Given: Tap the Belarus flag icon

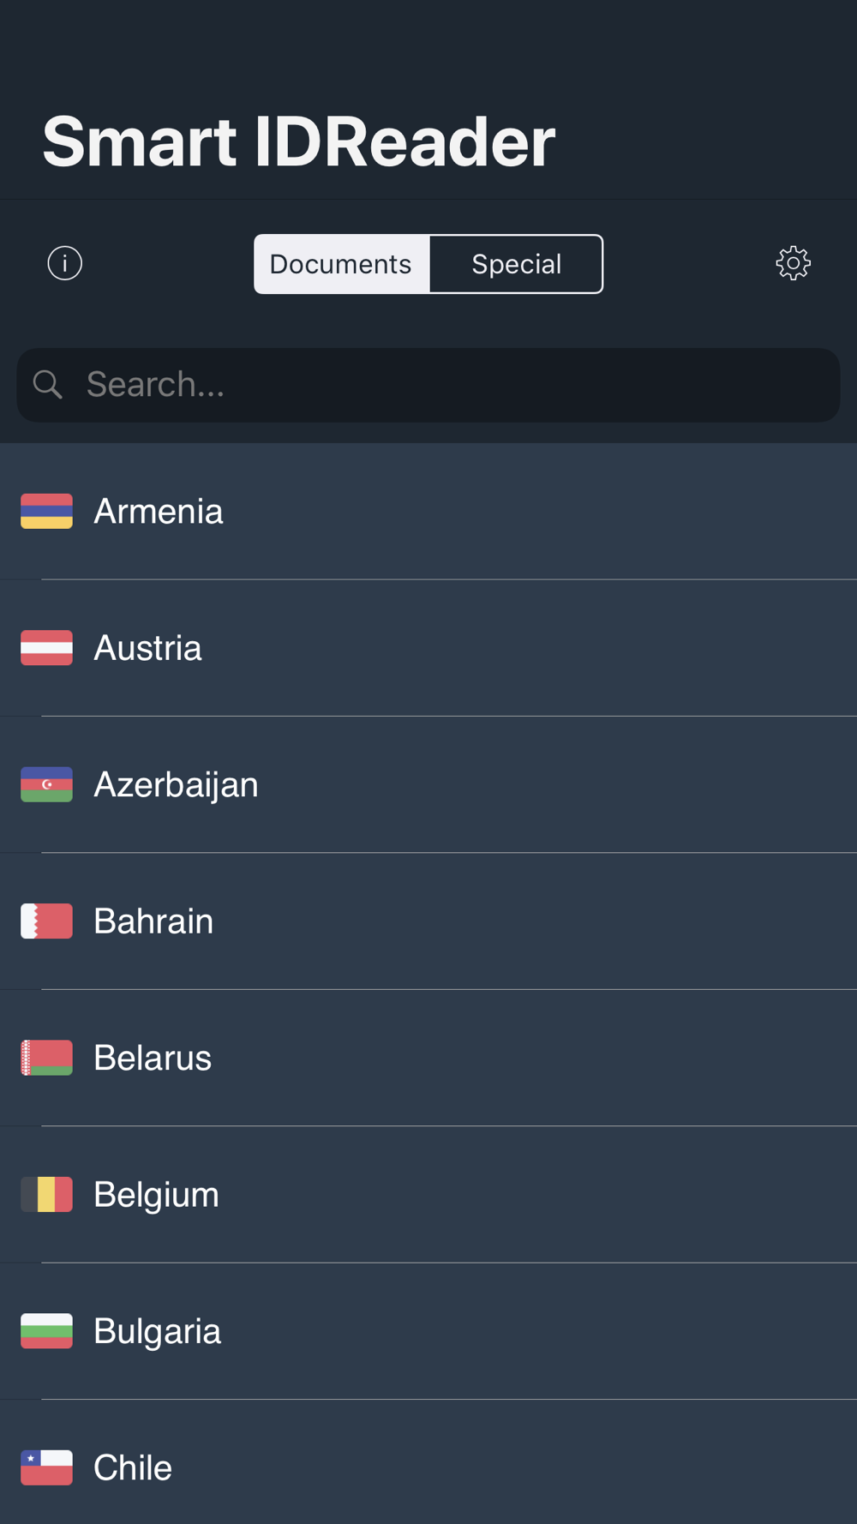Looking at the screenshot, I should coord(46,1058).
